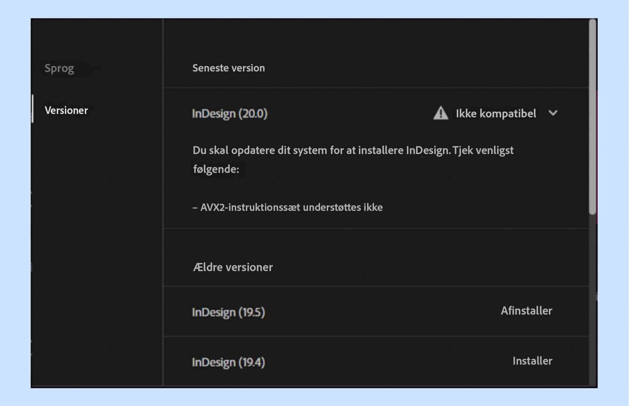Click the word 'følgende:' in the message
Image resolution: width=629 pixels, height=406 pixels.
(x=216, y=169)
